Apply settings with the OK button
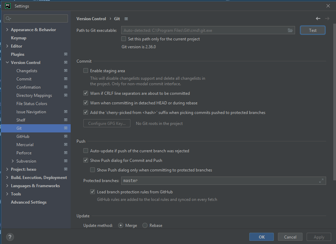Image resolution: width=336 pixels, height=244 pixels. 261,236
